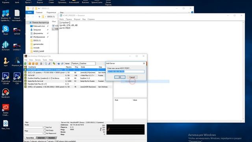Open Notepad's Формат menu
This screenshot has width=252, height=142.
(x=77, y=19)
